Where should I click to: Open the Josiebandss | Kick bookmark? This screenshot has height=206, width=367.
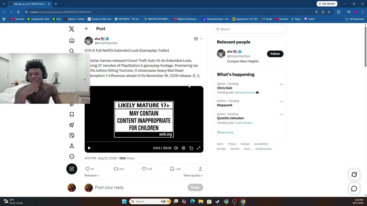coord(38,19)
